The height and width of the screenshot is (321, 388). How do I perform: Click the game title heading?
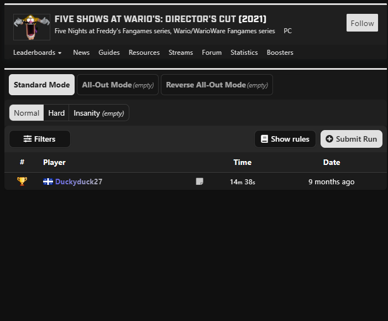coord(160,19)
